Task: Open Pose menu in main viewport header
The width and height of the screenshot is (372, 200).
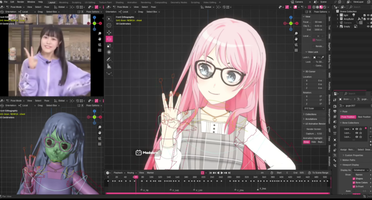Action: [x=154, y=7]
